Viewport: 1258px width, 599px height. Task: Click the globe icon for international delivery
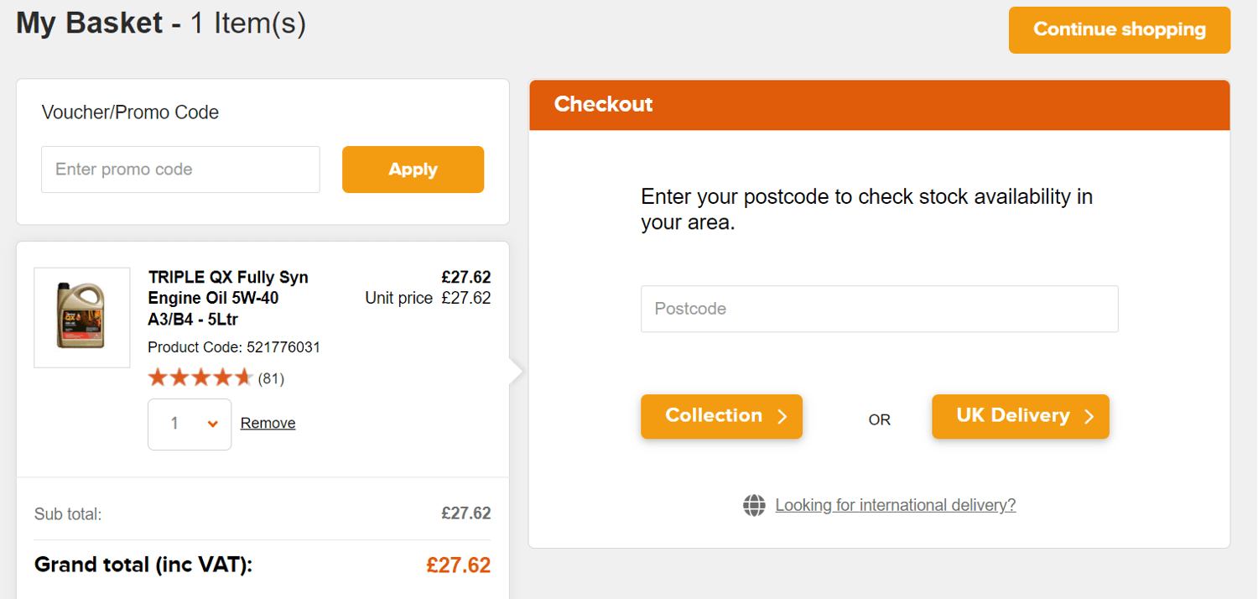(x=754, y=505)
